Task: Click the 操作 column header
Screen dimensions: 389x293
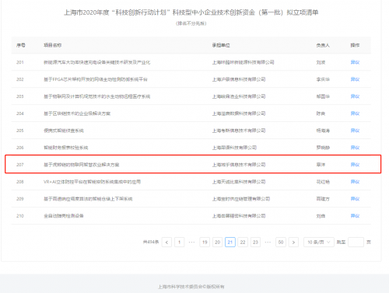Action: pyautogui.click(x=355, y=45)
